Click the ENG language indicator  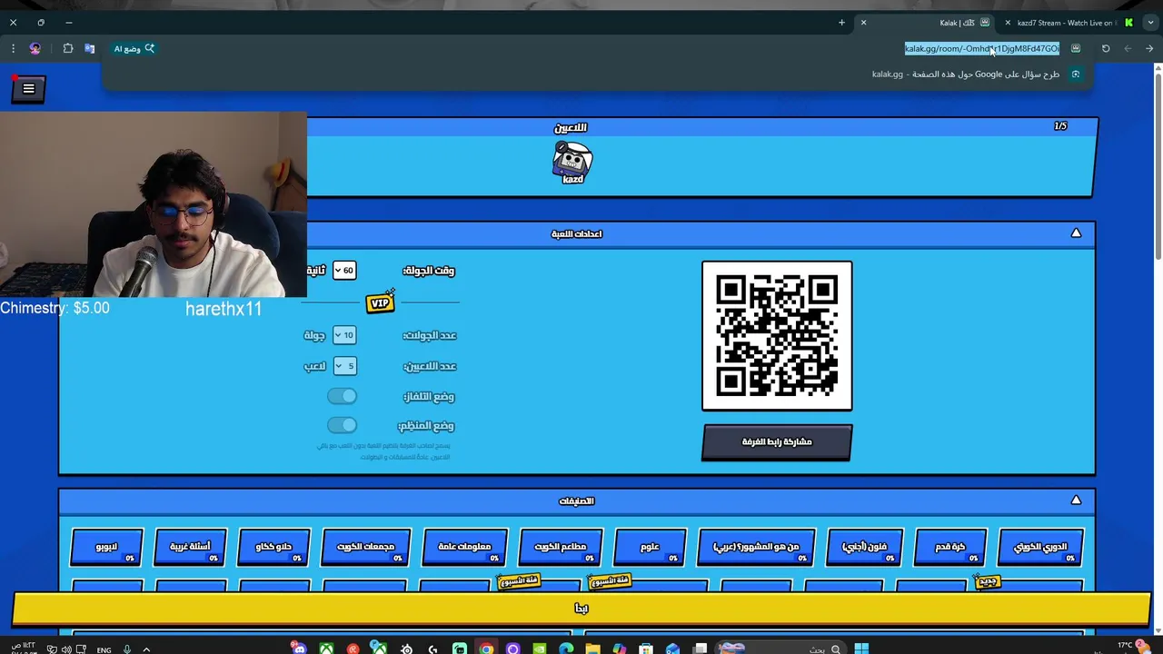[104, 649]
